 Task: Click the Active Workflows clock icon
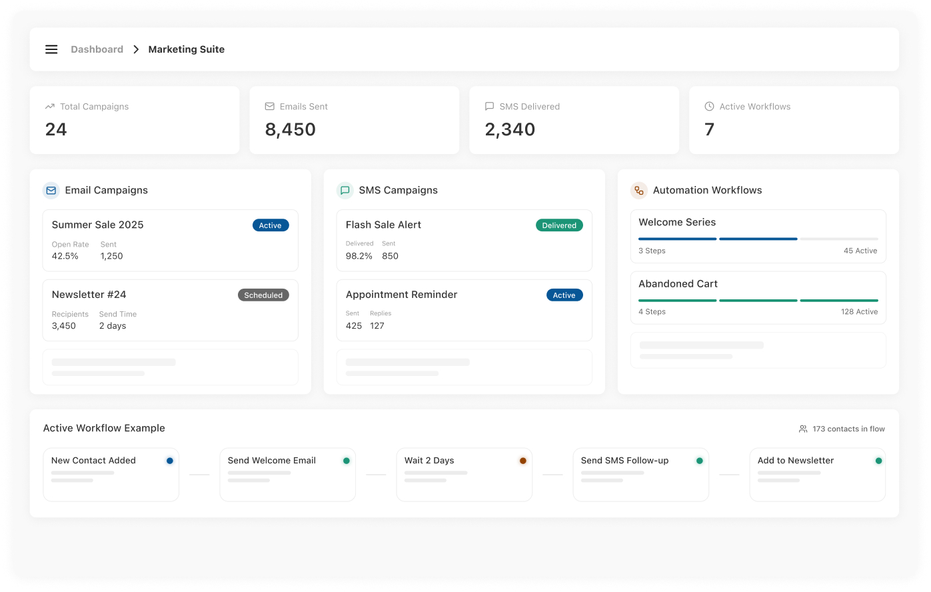coord(710,107)
